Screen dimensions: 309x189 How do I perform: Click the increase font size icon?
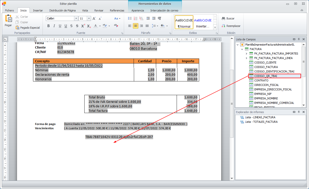pos(94,18)
